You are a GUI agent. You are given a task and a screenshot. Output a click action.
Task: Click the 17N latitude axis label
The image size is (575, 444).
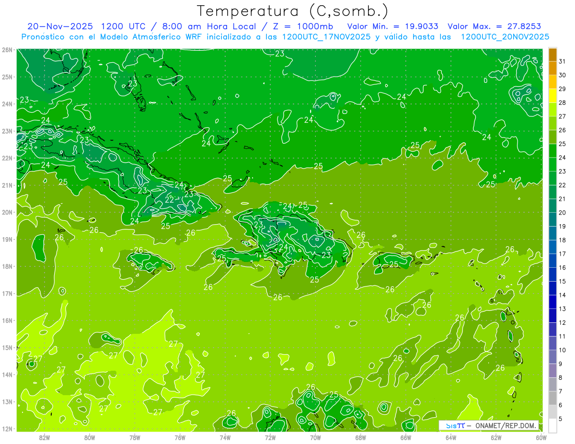point(7,293)
